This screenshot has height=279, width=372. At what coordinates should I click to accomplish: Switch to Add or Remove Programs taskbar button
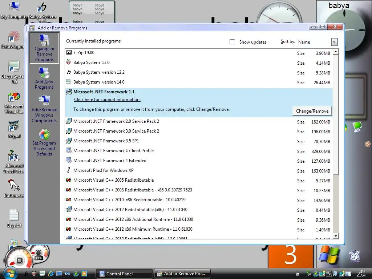182,274
